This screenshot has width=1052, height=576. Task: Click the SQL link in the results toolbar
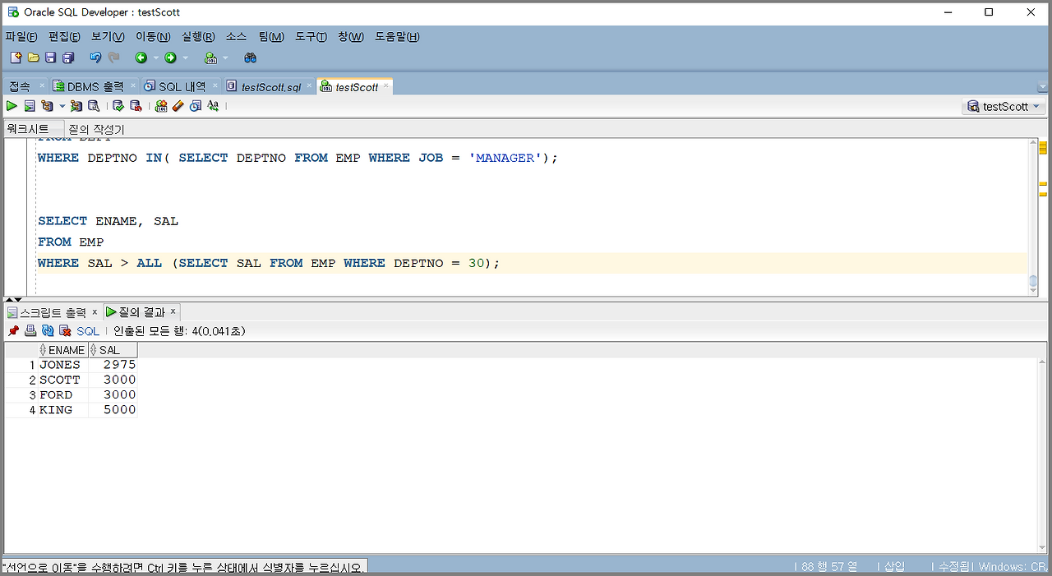coord(87,330)
